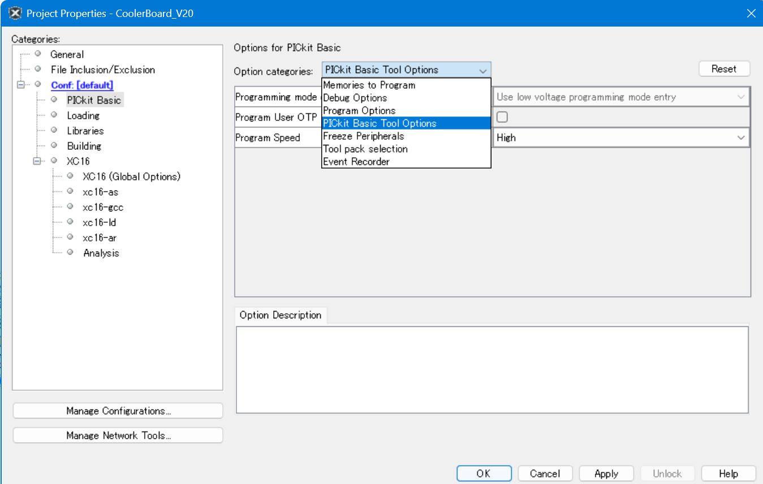
Task: Choose Event Recorder from list
Action: [406, 161]
